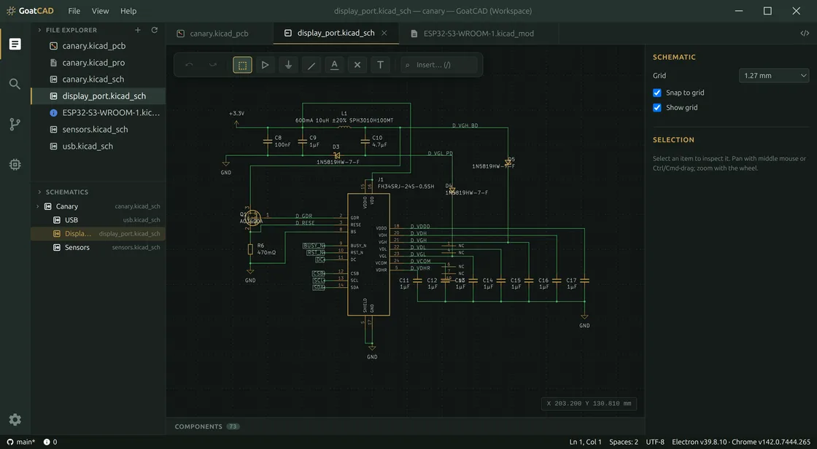Click the Electron version text in status bar
Screen dimensions: 817x449
[741, 442]
